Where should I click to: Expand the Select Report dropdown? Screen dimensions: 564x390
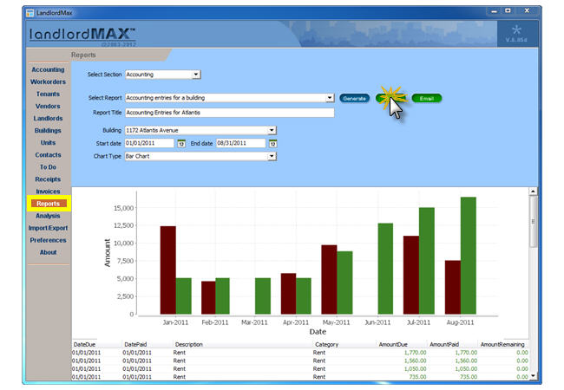(330, 98)
